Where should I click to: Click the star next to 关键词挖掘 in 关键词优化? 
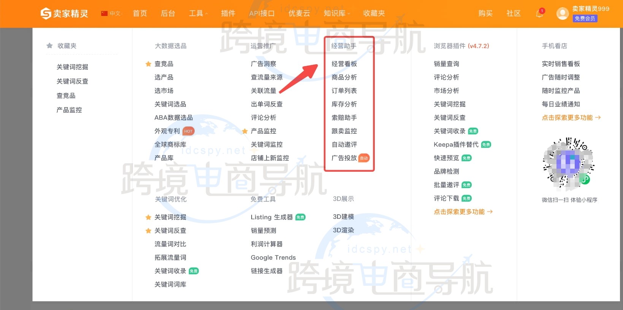(148, 217)
